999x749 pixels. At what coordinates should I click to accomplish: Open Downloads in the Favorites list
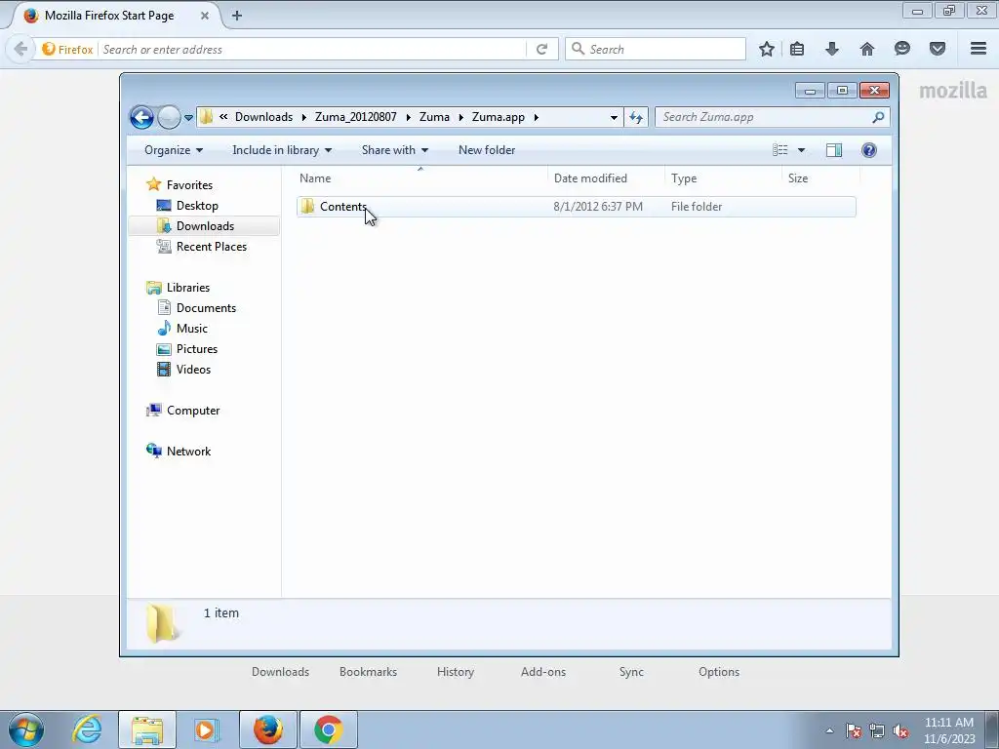(205, 226)
